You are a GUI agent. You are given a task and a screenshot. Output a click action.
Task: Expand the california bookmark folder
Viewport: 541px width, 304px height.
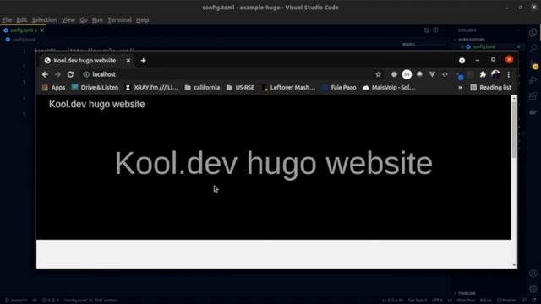point(202,88)
